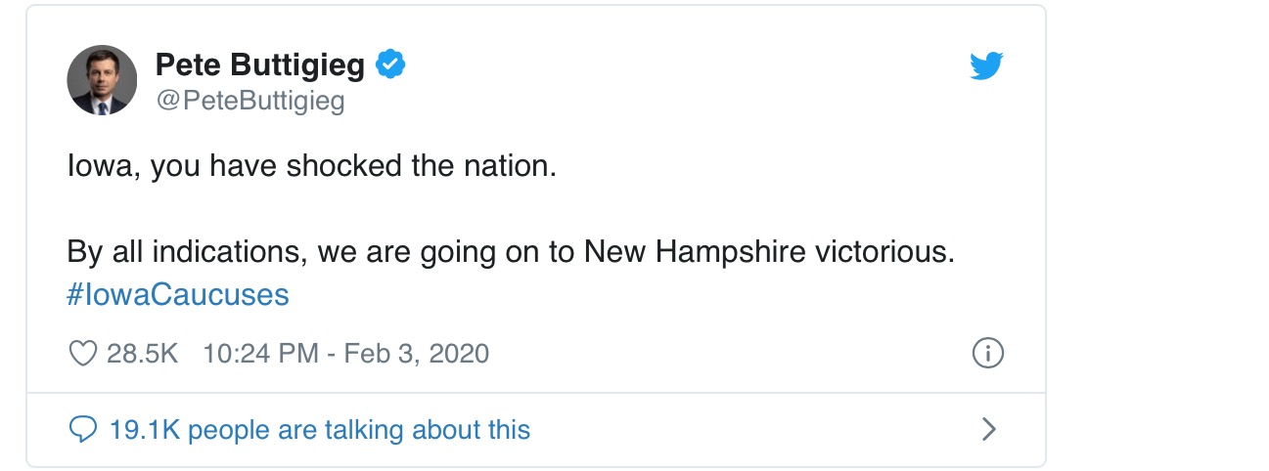
Task: Click 'Iowa, you have shocked the nation' line
Action: coord(311,166)
